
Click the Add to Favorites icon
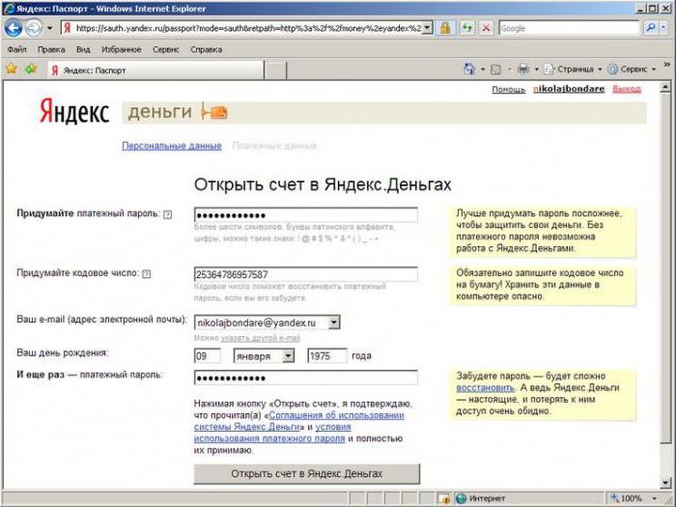[x=31, y=69]
